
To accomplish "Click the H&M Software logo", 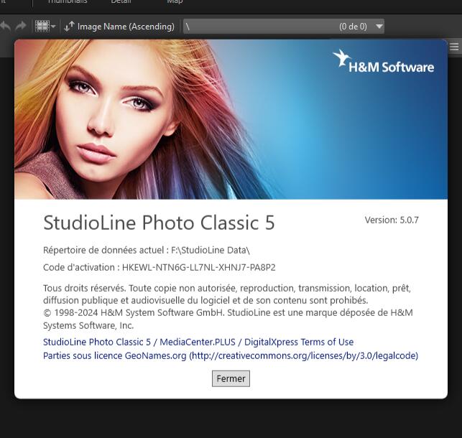I will (x=383, y=62).
